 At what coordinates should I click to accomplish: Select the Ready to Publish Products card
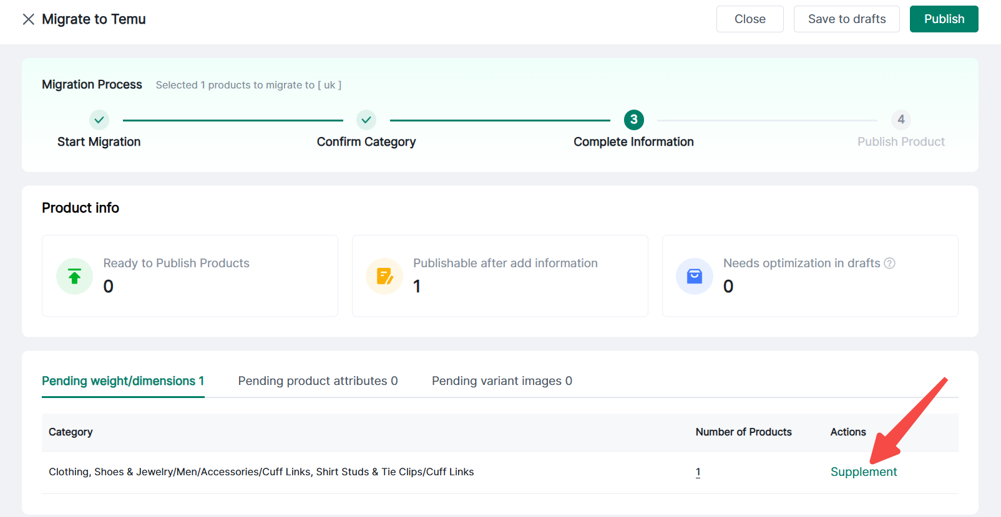(x=190, y=276)
